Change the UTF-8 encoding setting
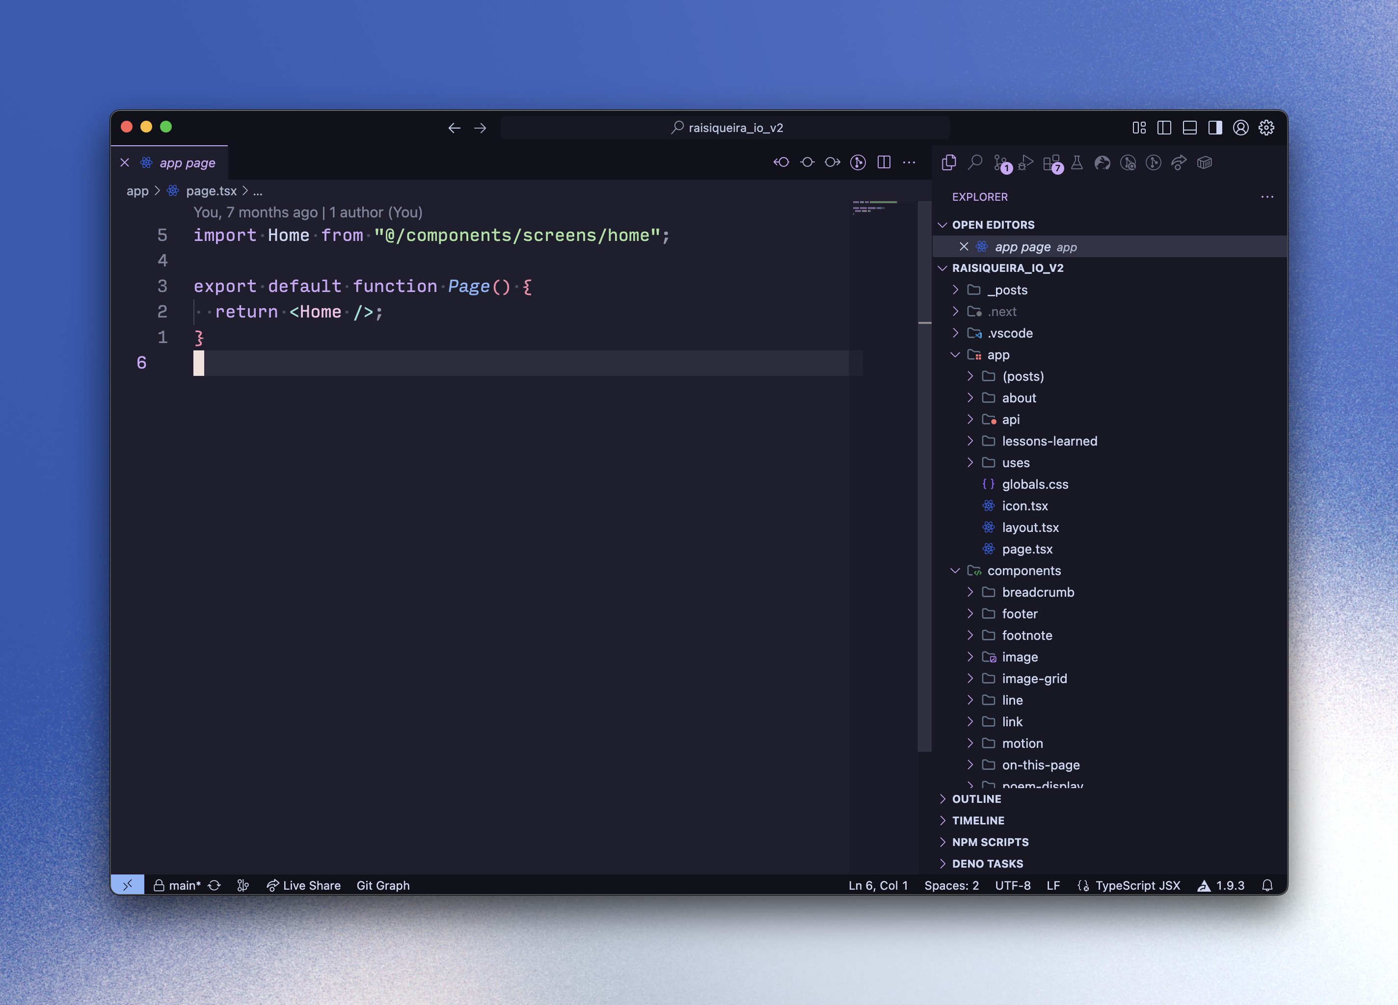This screenshot has width=1398, height=1005. (x=1013, y=885)
